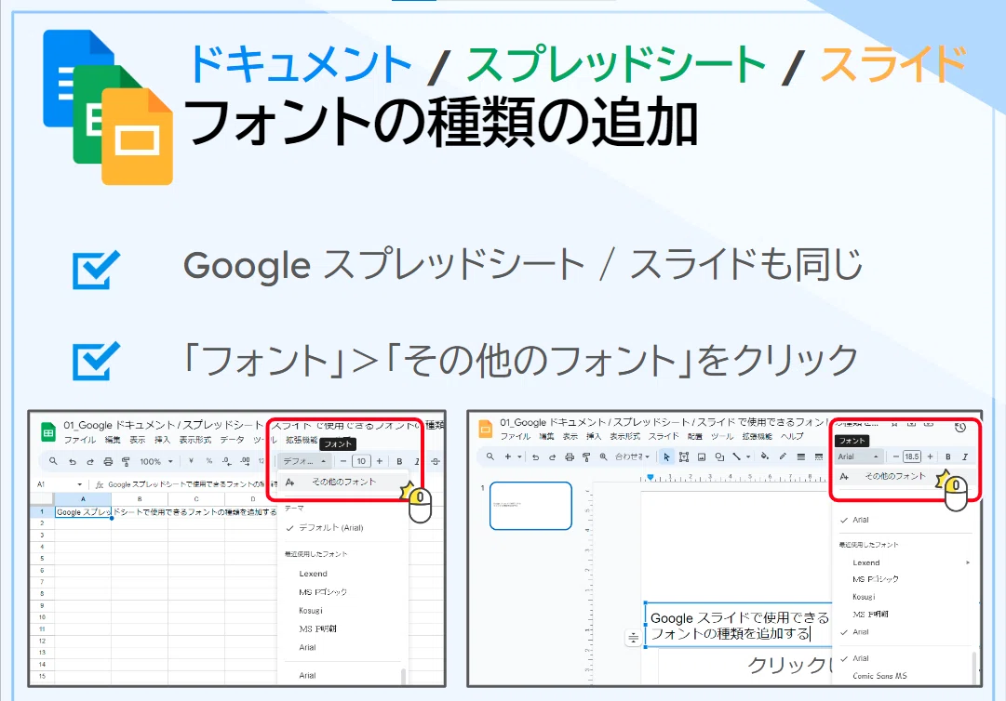Select the text box tool in Slides
The height and width of the screenshot is (701, 1006).
(x=684, y=456)
